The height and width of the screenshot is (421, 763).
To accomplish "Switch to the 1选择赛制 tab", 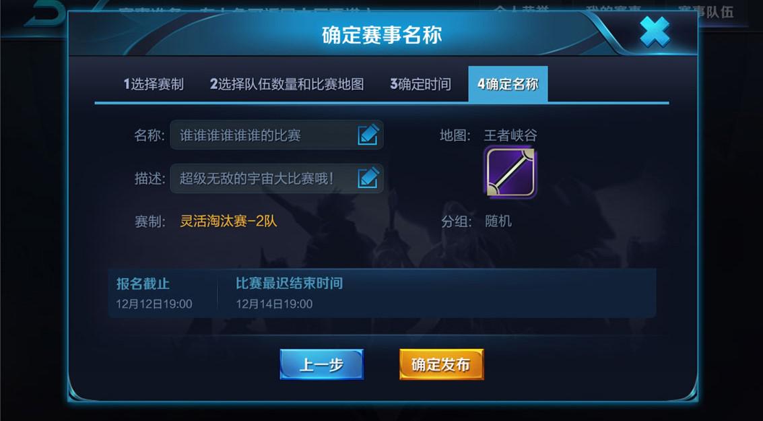I will coord(154,84).
